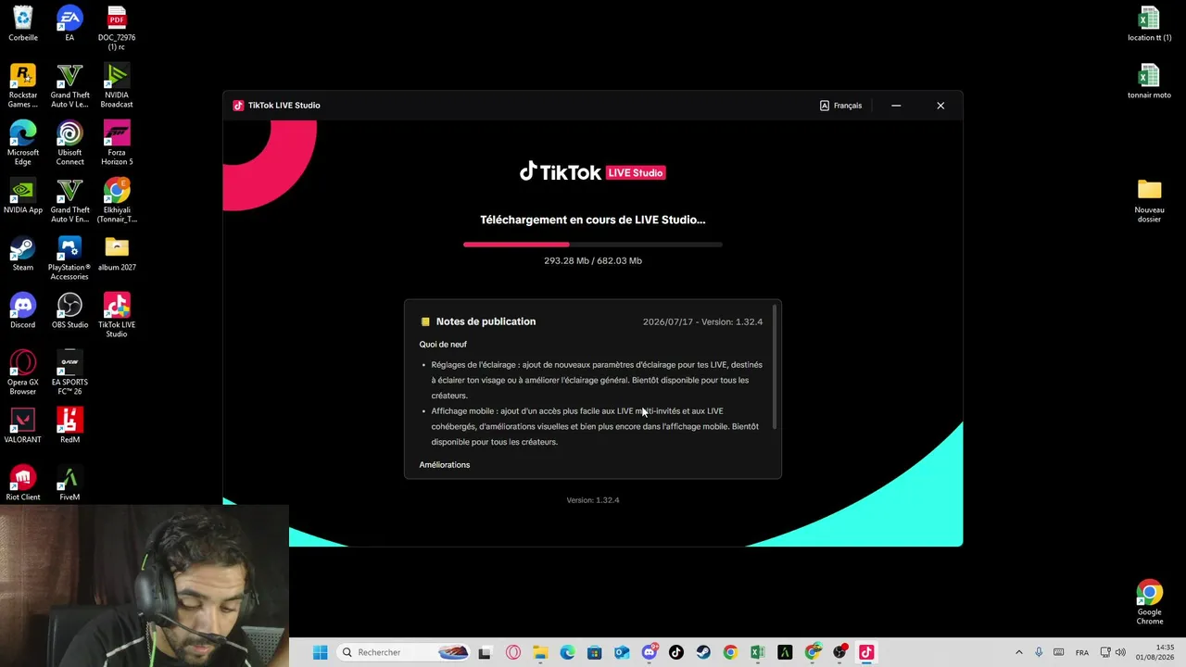Select the OBS Studio desktop icon
The height and width of the screenshot is (667, 1186).
[x=69, y=311]
